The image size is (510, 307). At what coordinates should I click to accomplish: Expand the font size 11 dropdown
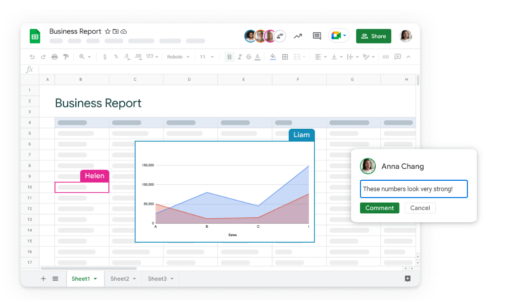coord(207,57)
